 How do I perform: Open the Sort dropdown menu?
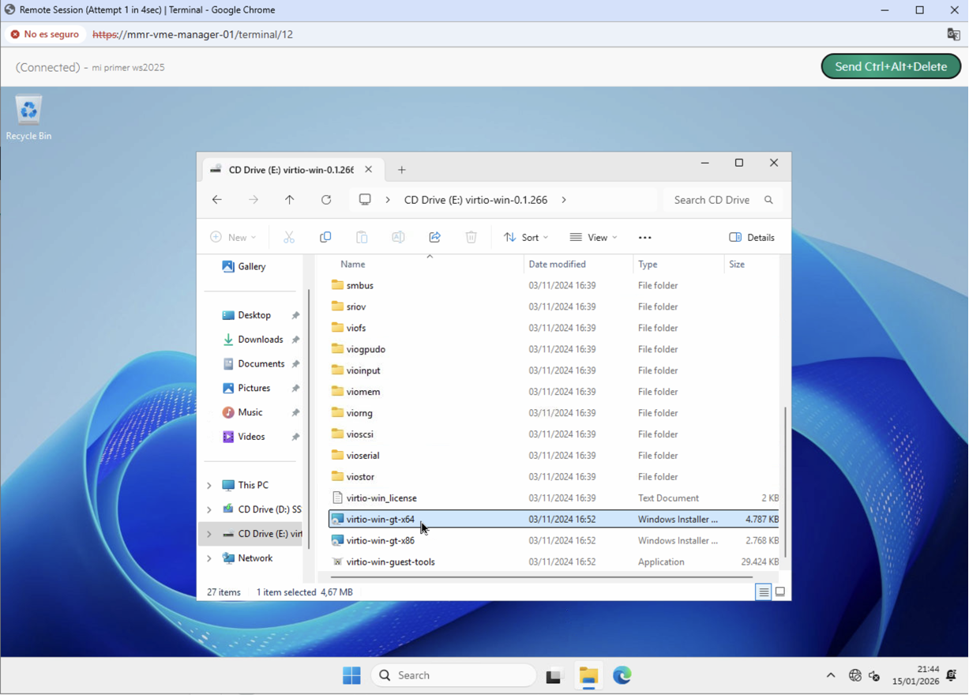click(x=526, y=237)
